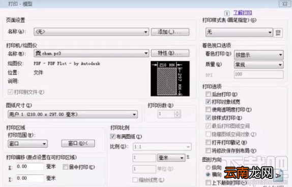The height and width of the screenshot is (187, 292).
Task: Open the 毫米 units dropdown in scale
Action: pyautogui.click(x=171, y=158)
